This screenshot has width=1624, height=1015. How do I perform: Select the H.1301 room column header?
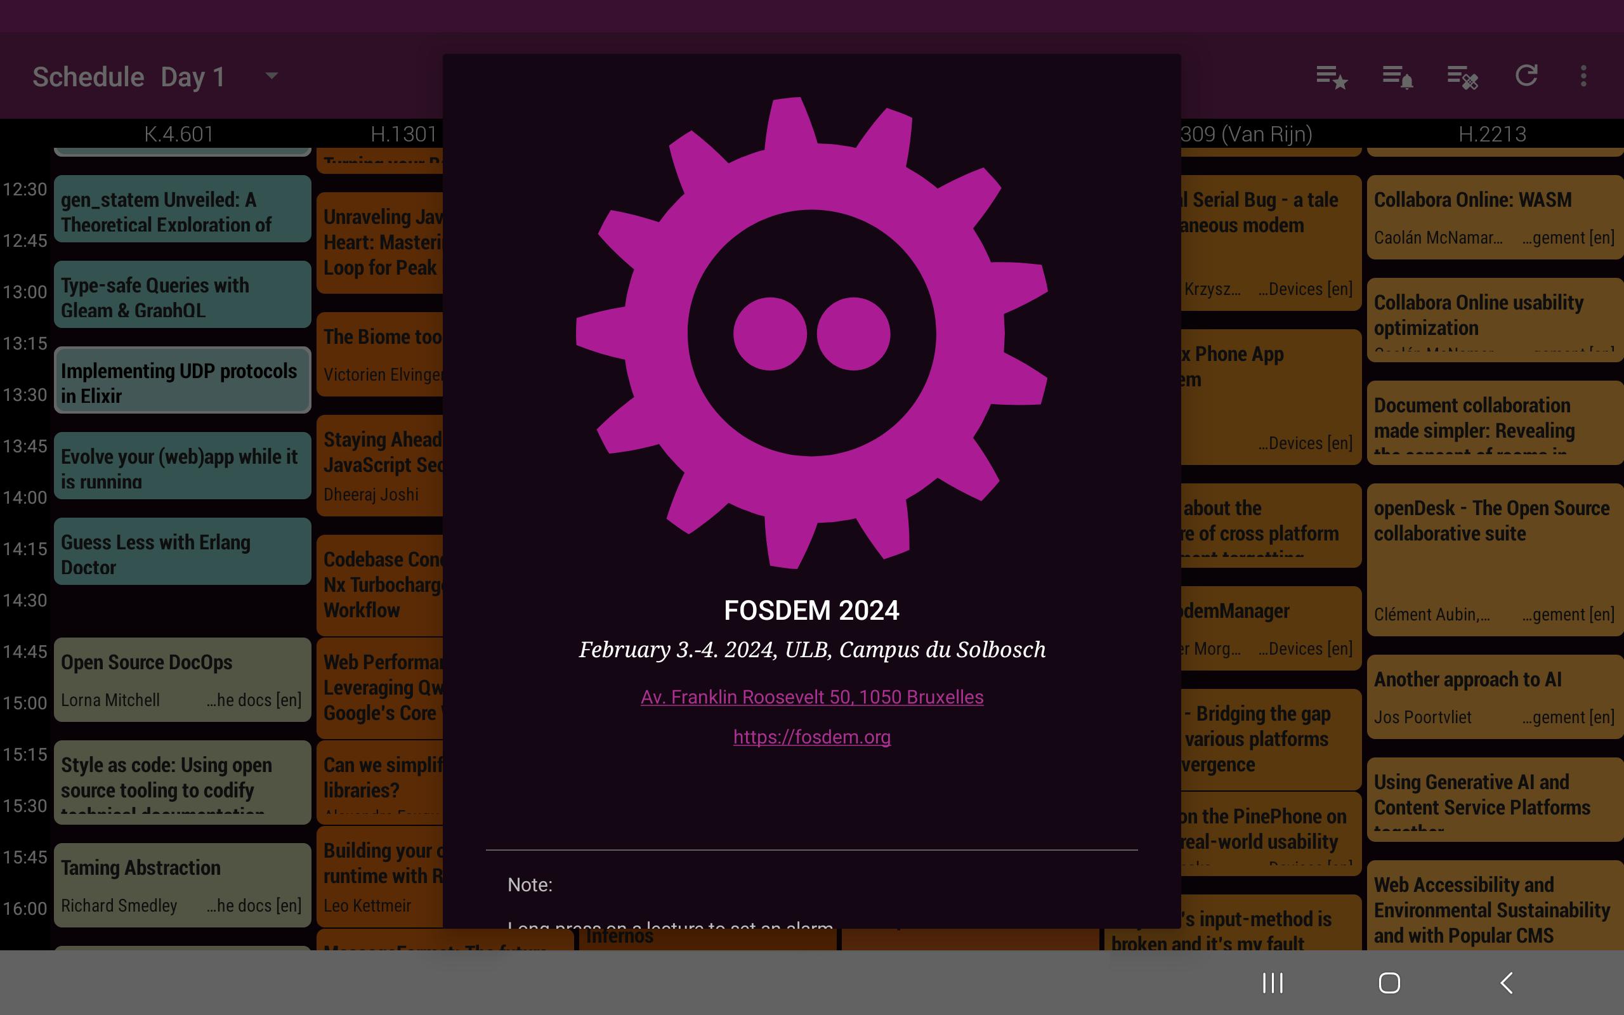point(404,134)
